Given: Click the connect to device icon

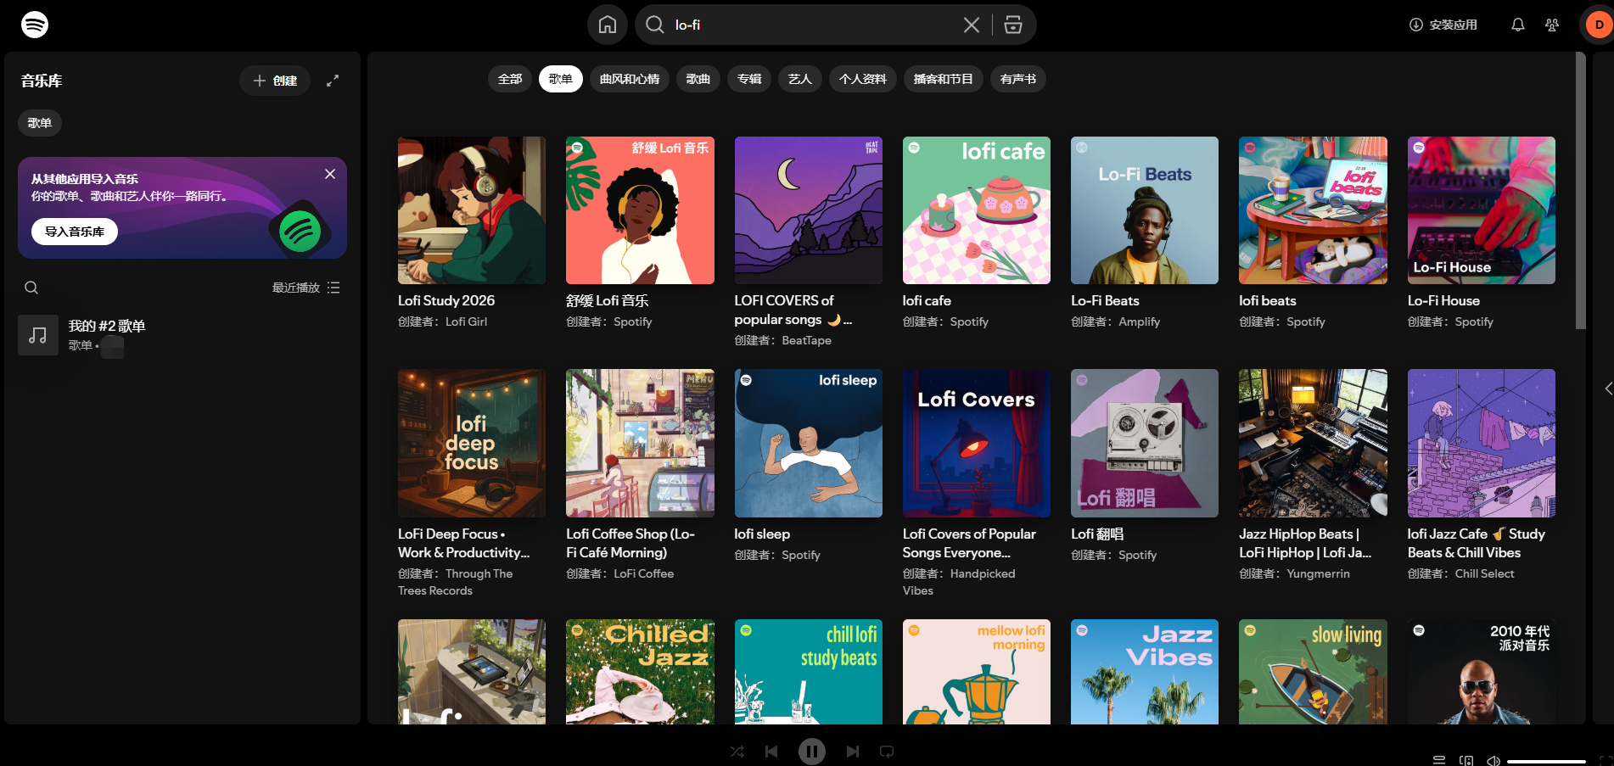Looking at the screenshot, I should [x=1465, y=759].
